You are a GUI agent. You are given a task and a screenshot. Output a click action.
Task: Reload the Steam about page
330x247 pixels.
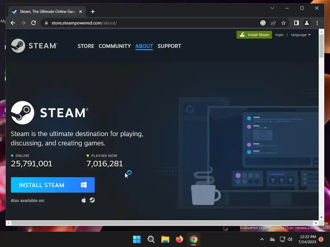pos(34,23)
